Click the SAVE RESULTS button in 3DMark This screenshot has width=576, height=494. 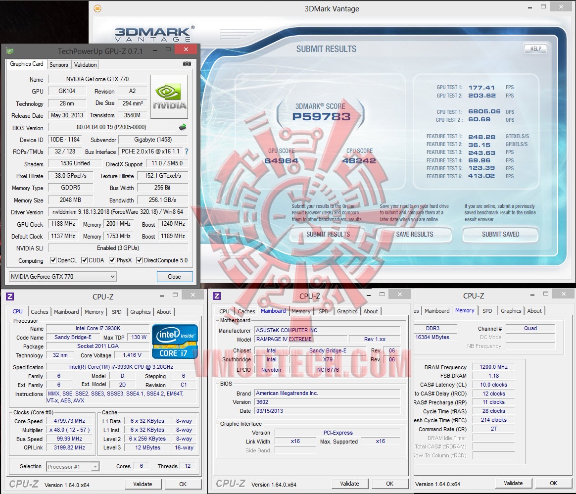(x=414, y=234)
